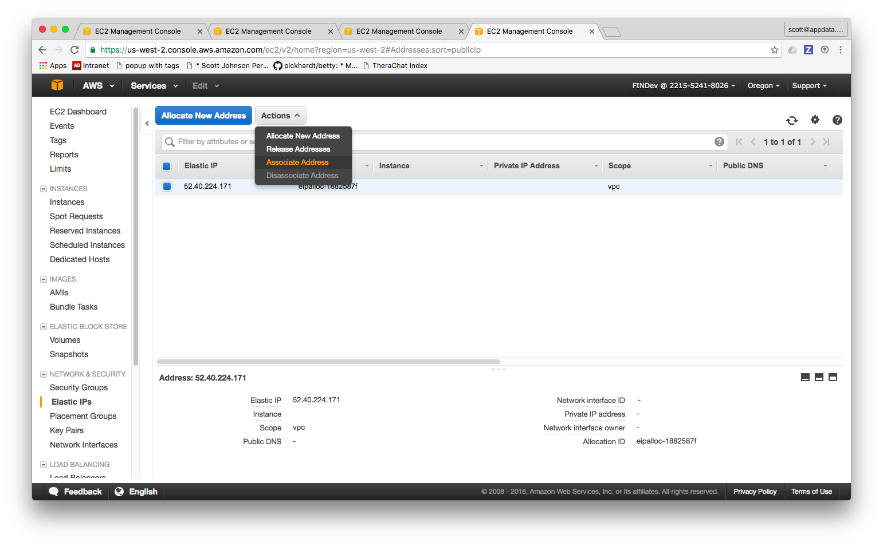This screenshot has height=546, width=883.
Task: Open Security Groups in the sidebar
Action: pyautogui.click(x=79, y=387)
